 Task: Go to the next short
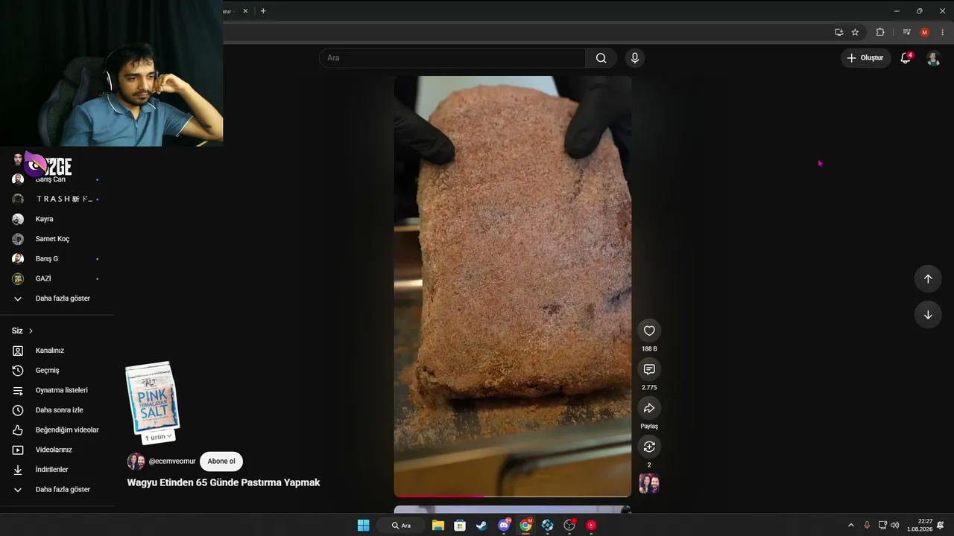[928, 314]
